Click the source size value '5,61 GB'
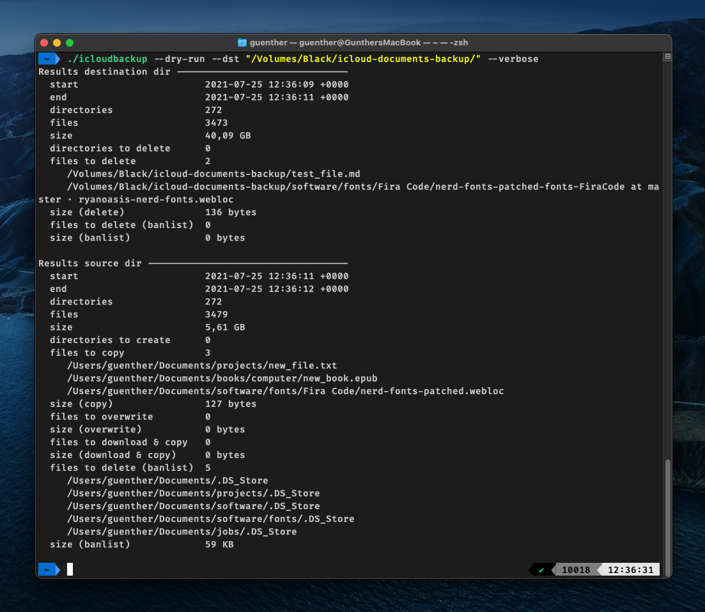Screen dimensions: 705x612 [x=225, y=327]
